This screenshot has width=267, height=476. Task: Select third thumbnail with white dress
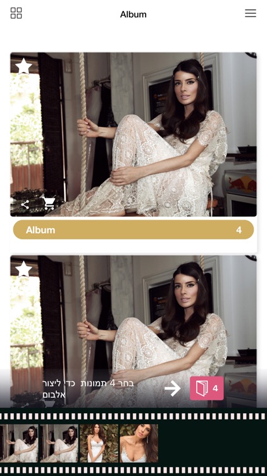tap(99, 443)
